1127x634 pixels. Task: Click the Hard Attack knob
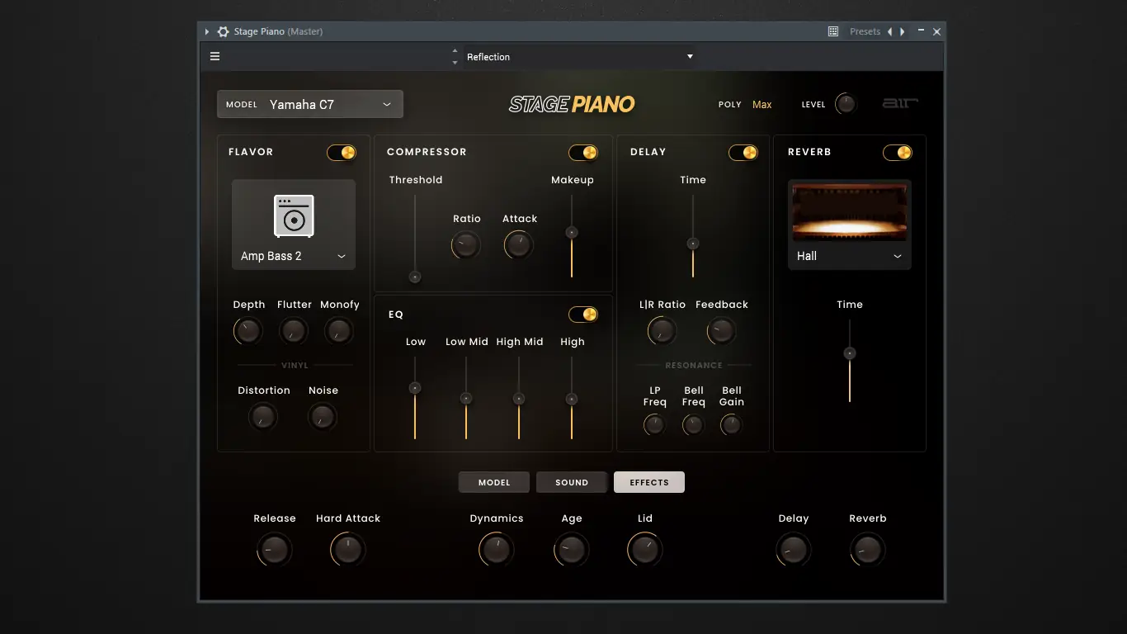(x=348, y=550)
